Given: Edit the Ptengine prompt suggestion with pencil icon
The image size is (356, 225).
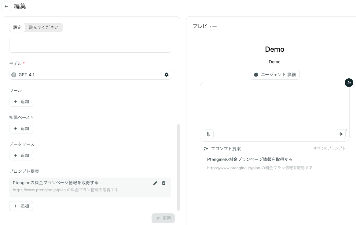Looking at the screenshot, I should 155,183.
